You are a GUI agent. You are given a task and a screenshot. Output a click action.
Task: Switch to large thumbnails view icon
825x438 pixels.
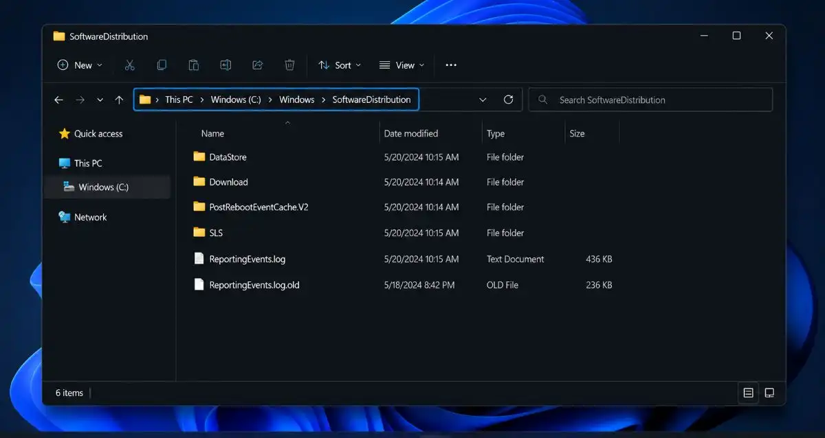[x=769, y=393]
